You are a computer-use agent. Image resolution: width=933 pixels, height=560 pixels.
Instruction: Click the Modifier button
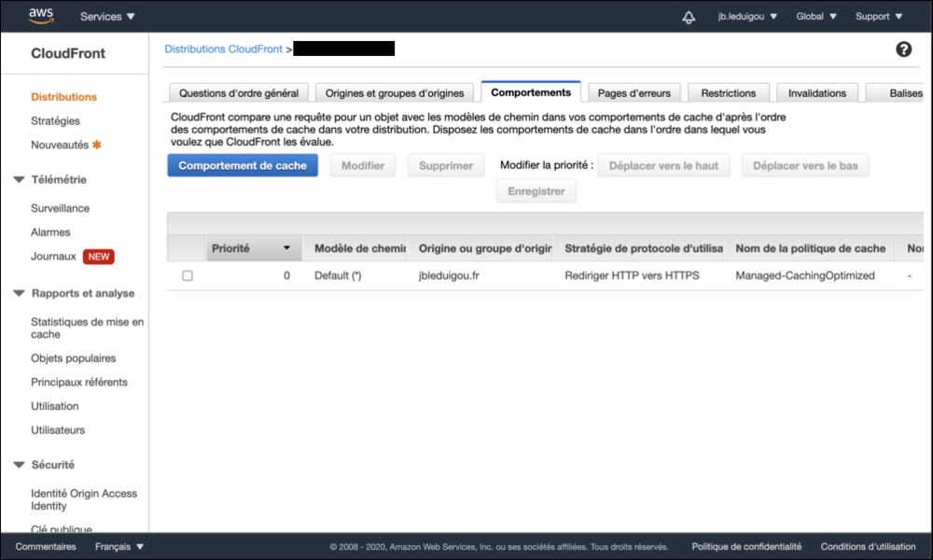click(x=363, y=165)
